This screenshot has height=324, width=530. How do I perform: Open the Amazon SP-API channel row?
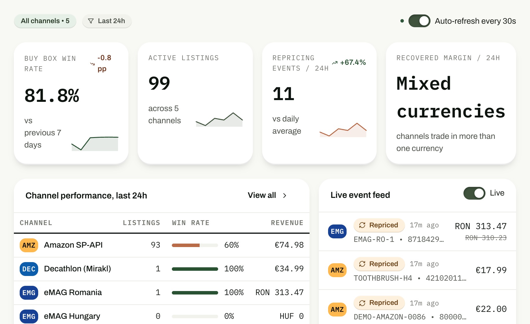[162, 245]
